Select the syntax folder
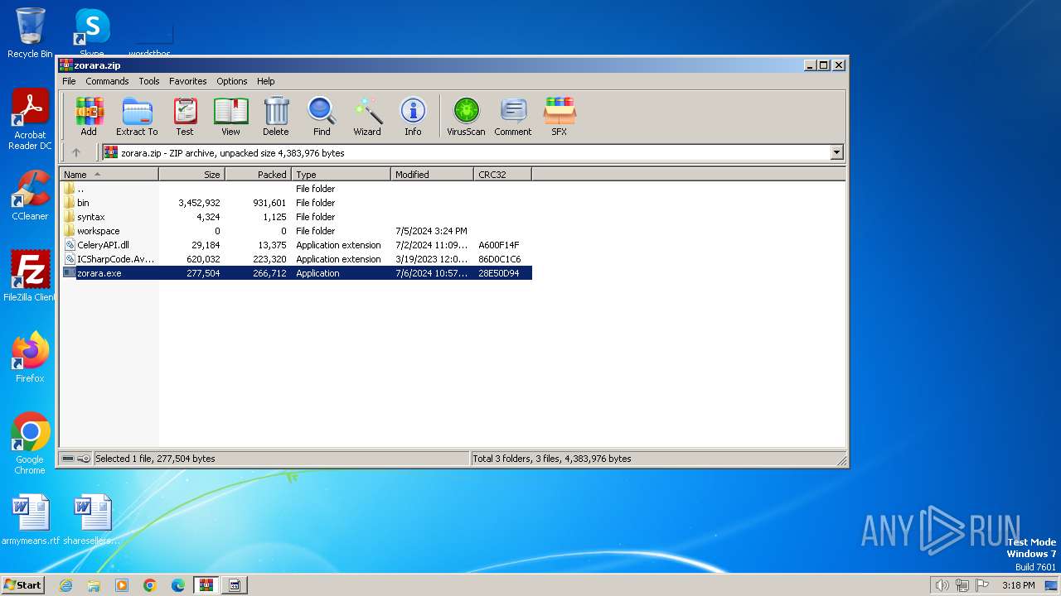The height and width of the screenshot is (596, 1061). tap(296, 217)
